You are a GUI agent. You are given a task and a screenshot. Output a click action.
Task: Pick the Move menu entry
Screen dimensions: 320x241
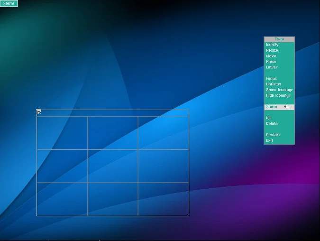coord(279,56)
